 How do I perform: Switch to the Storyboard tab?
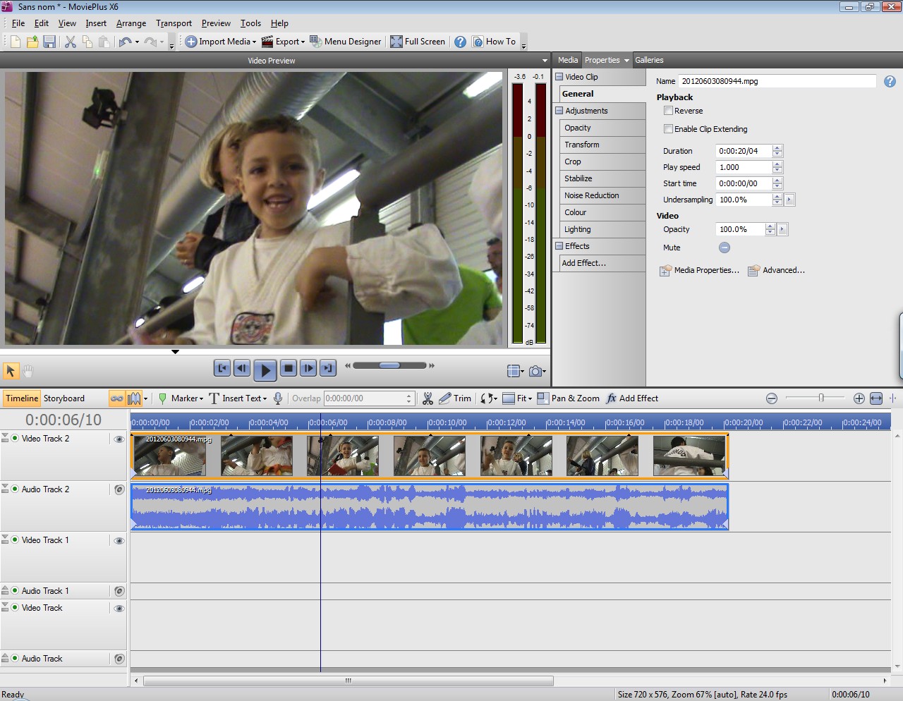pos(63,398)
